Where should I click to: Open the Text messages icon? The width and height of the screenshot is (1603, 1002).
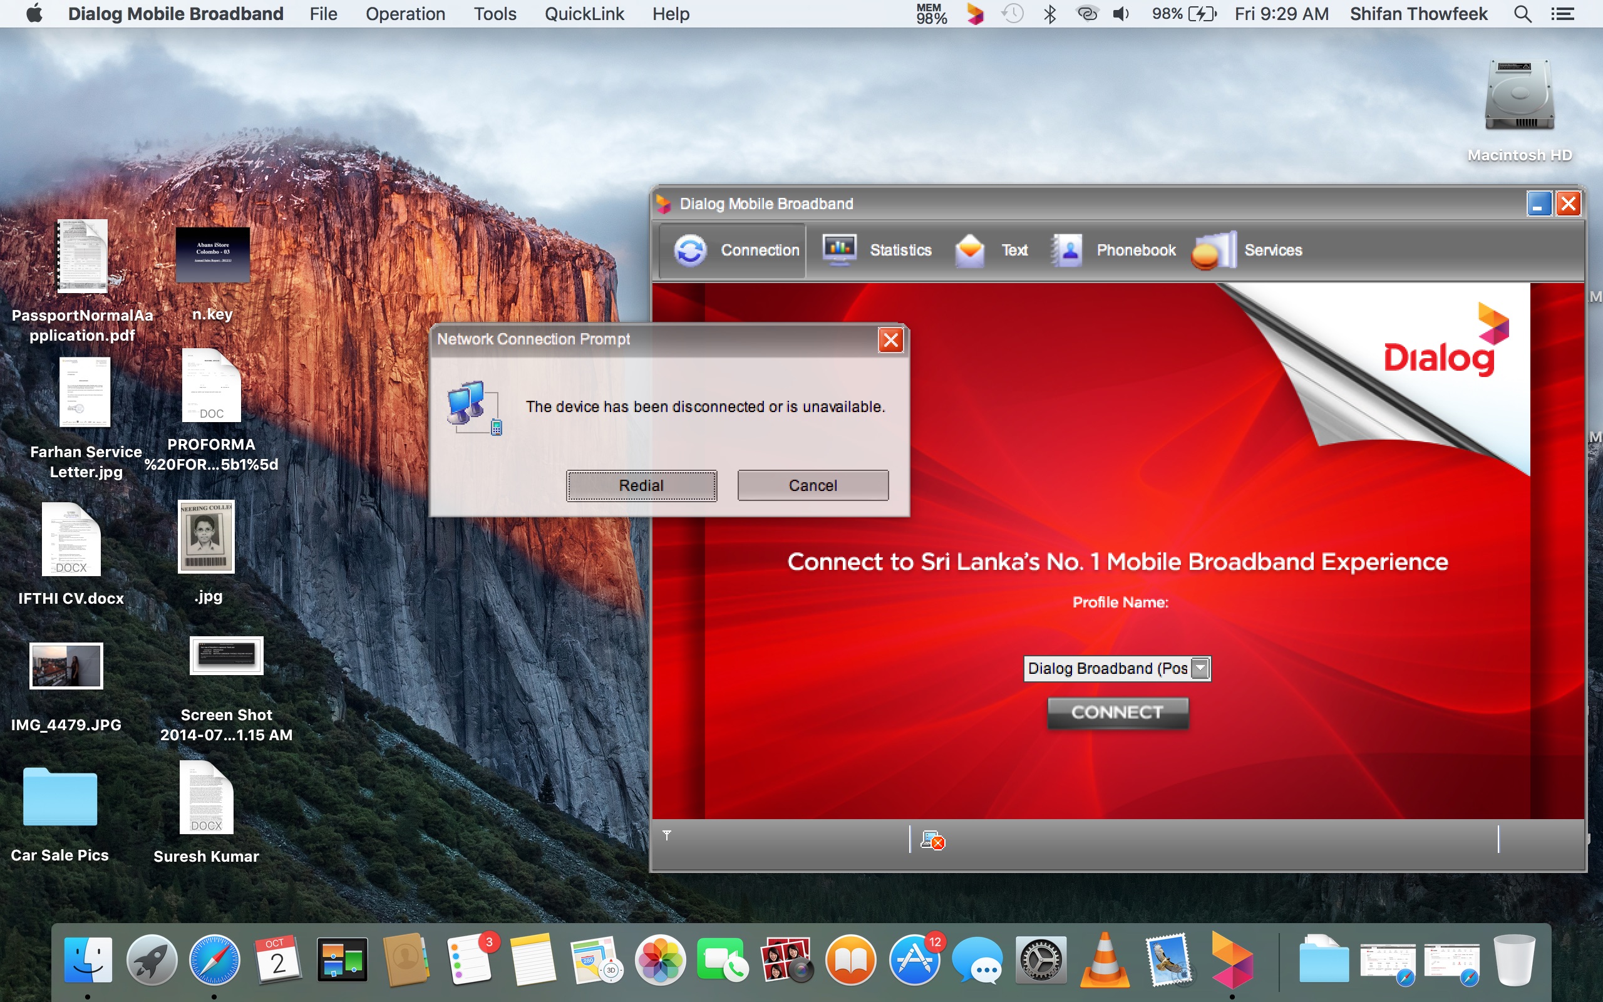(x=970, y=250)
